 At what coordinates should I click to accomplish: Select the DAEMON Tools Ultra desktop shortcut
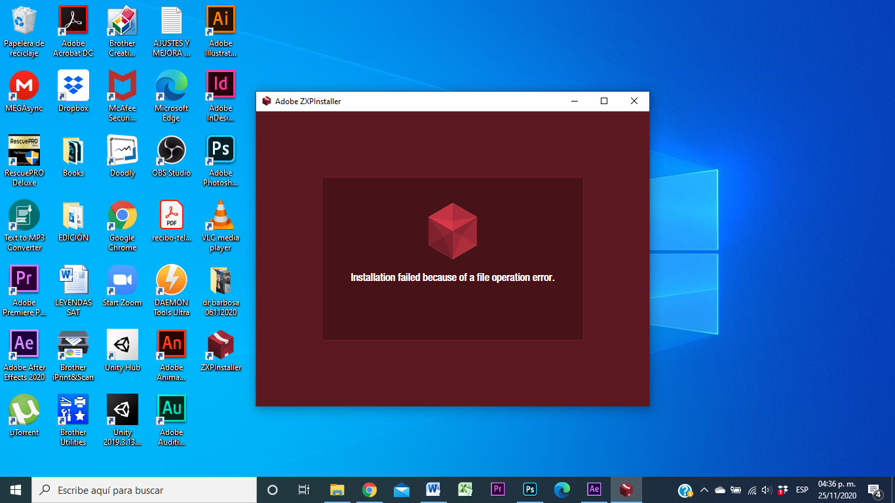tap(171, 290)
